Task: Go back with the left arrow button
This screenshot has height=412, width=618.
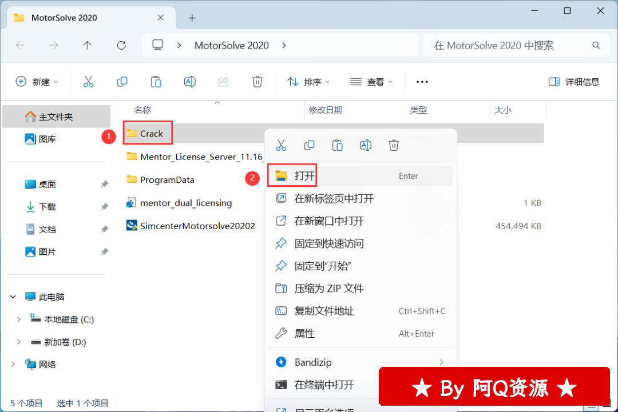Action: point(20,45)
